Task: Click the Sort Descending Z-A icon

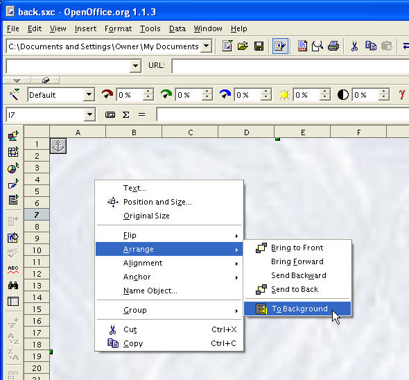Action: pyautogui.click(x=13, y=354)
